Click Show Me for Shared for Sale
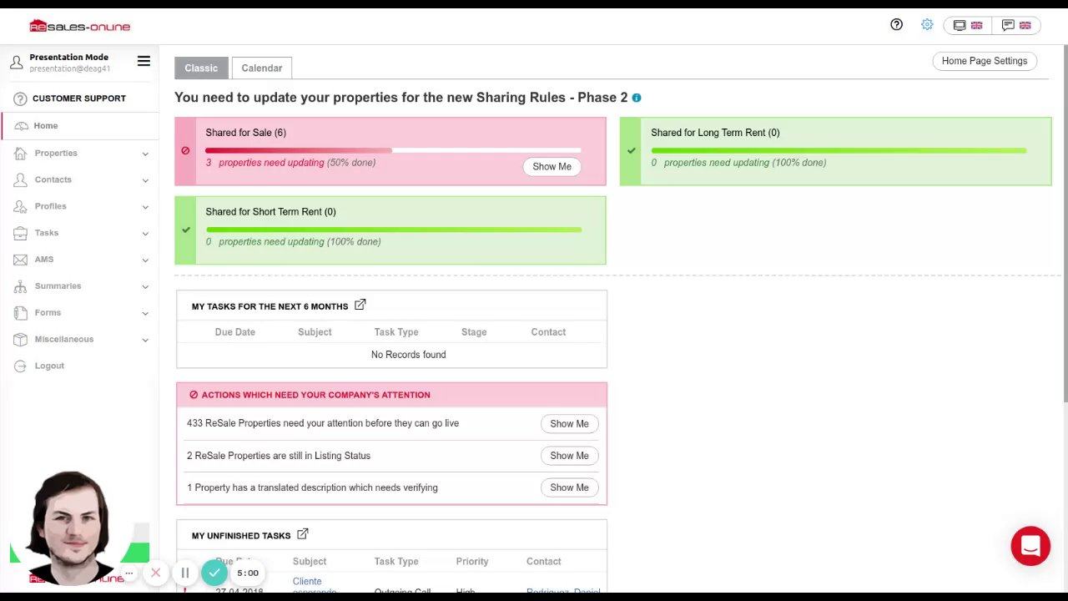1068x601 pixels. (x=552, y=166)
